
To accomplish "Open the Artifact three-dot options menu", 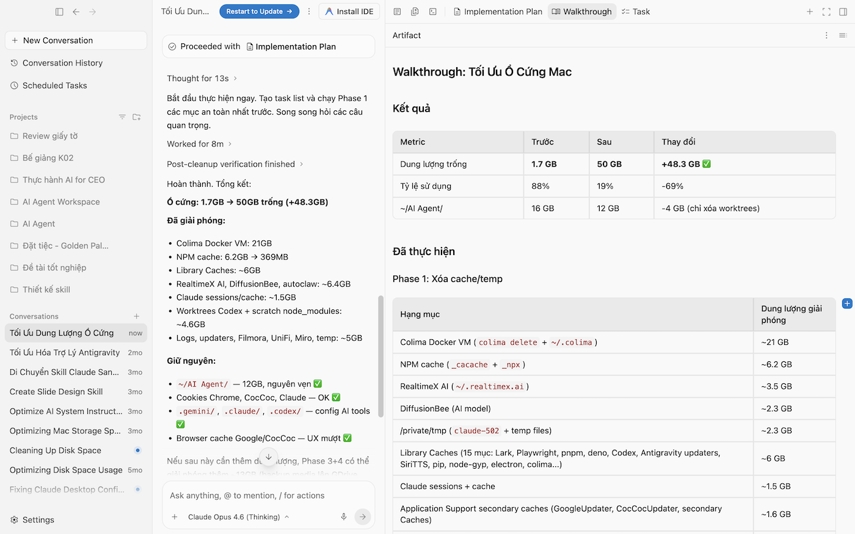I will pos(827,35).
